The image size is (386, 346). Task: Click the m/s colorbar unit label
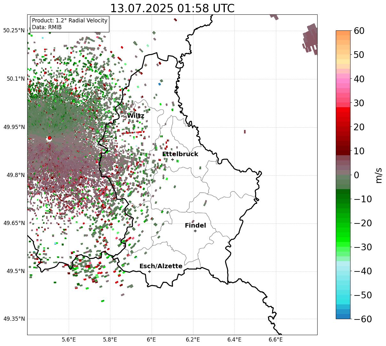coord(379,175)
